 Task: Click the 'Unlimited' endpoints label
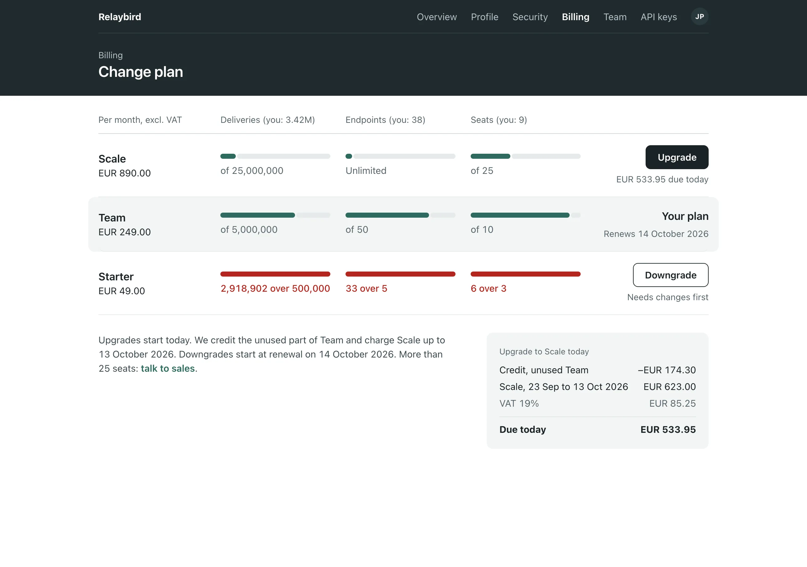366,171
